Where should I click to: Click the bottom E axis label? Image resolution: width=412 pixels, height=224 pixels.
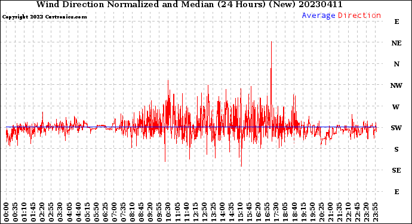396,192
